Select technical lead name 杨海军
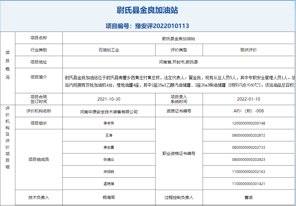This screenshot has width=296, height=206. coord(109,197)
